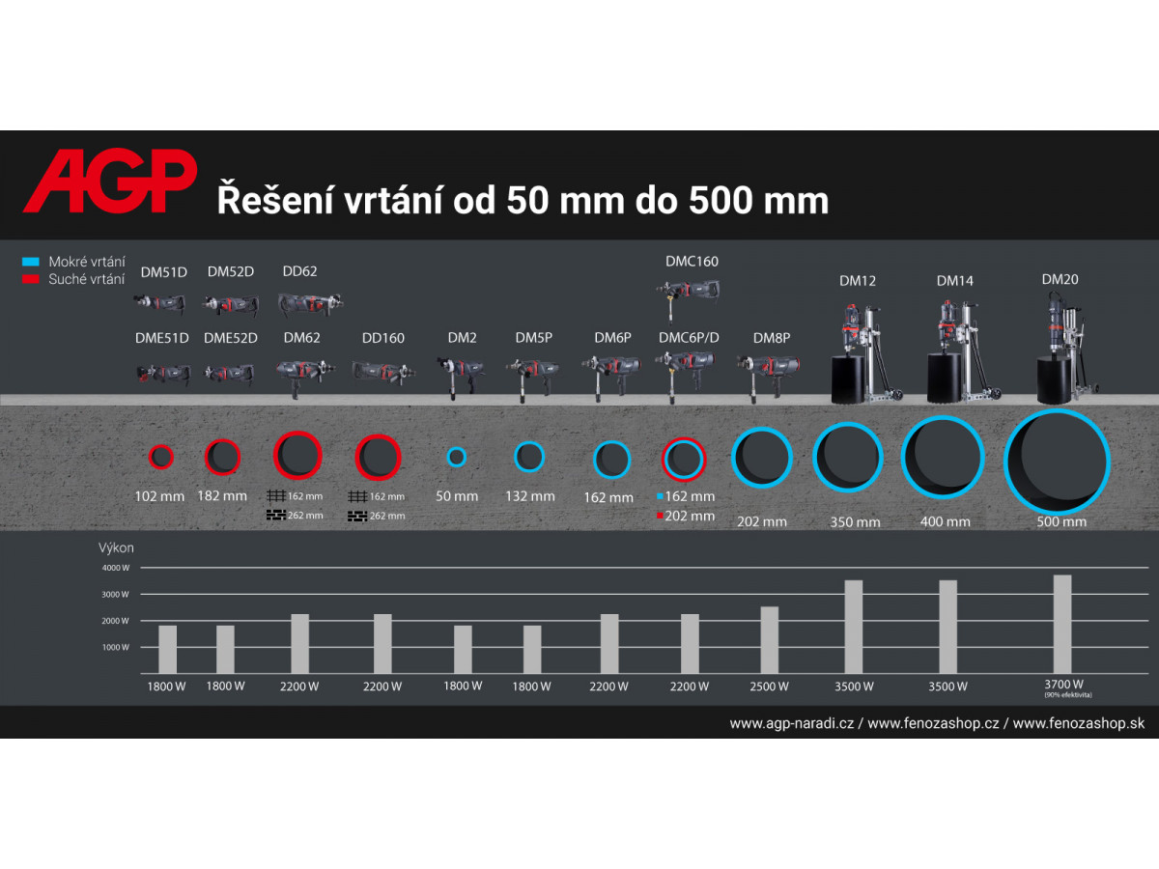Click the small blue square beside 162 mm

click(660, 496)
